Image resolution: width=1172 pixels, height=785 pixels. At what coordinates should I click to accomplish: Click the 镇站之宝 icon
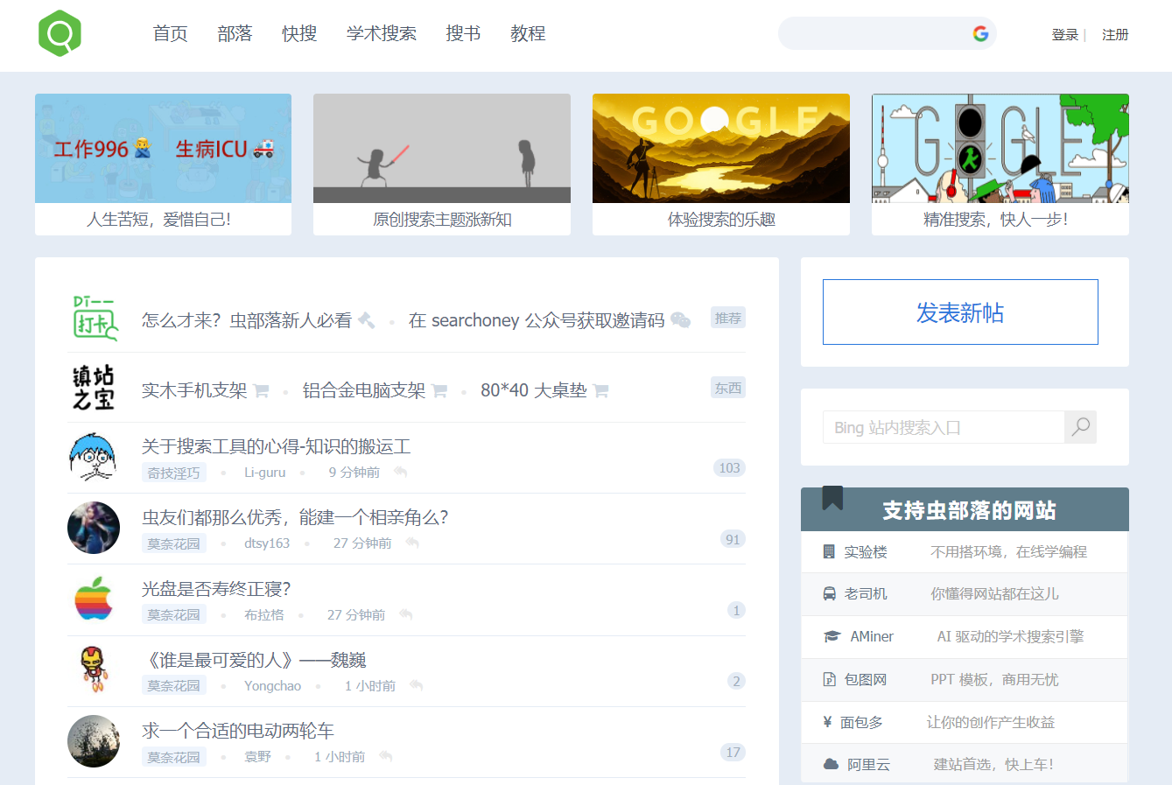pyautogui.click(x=93, y=388)
